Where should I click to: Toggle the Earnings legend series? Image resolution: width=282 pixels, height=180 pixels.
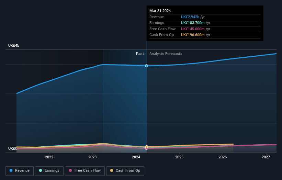tap(49, 171)
